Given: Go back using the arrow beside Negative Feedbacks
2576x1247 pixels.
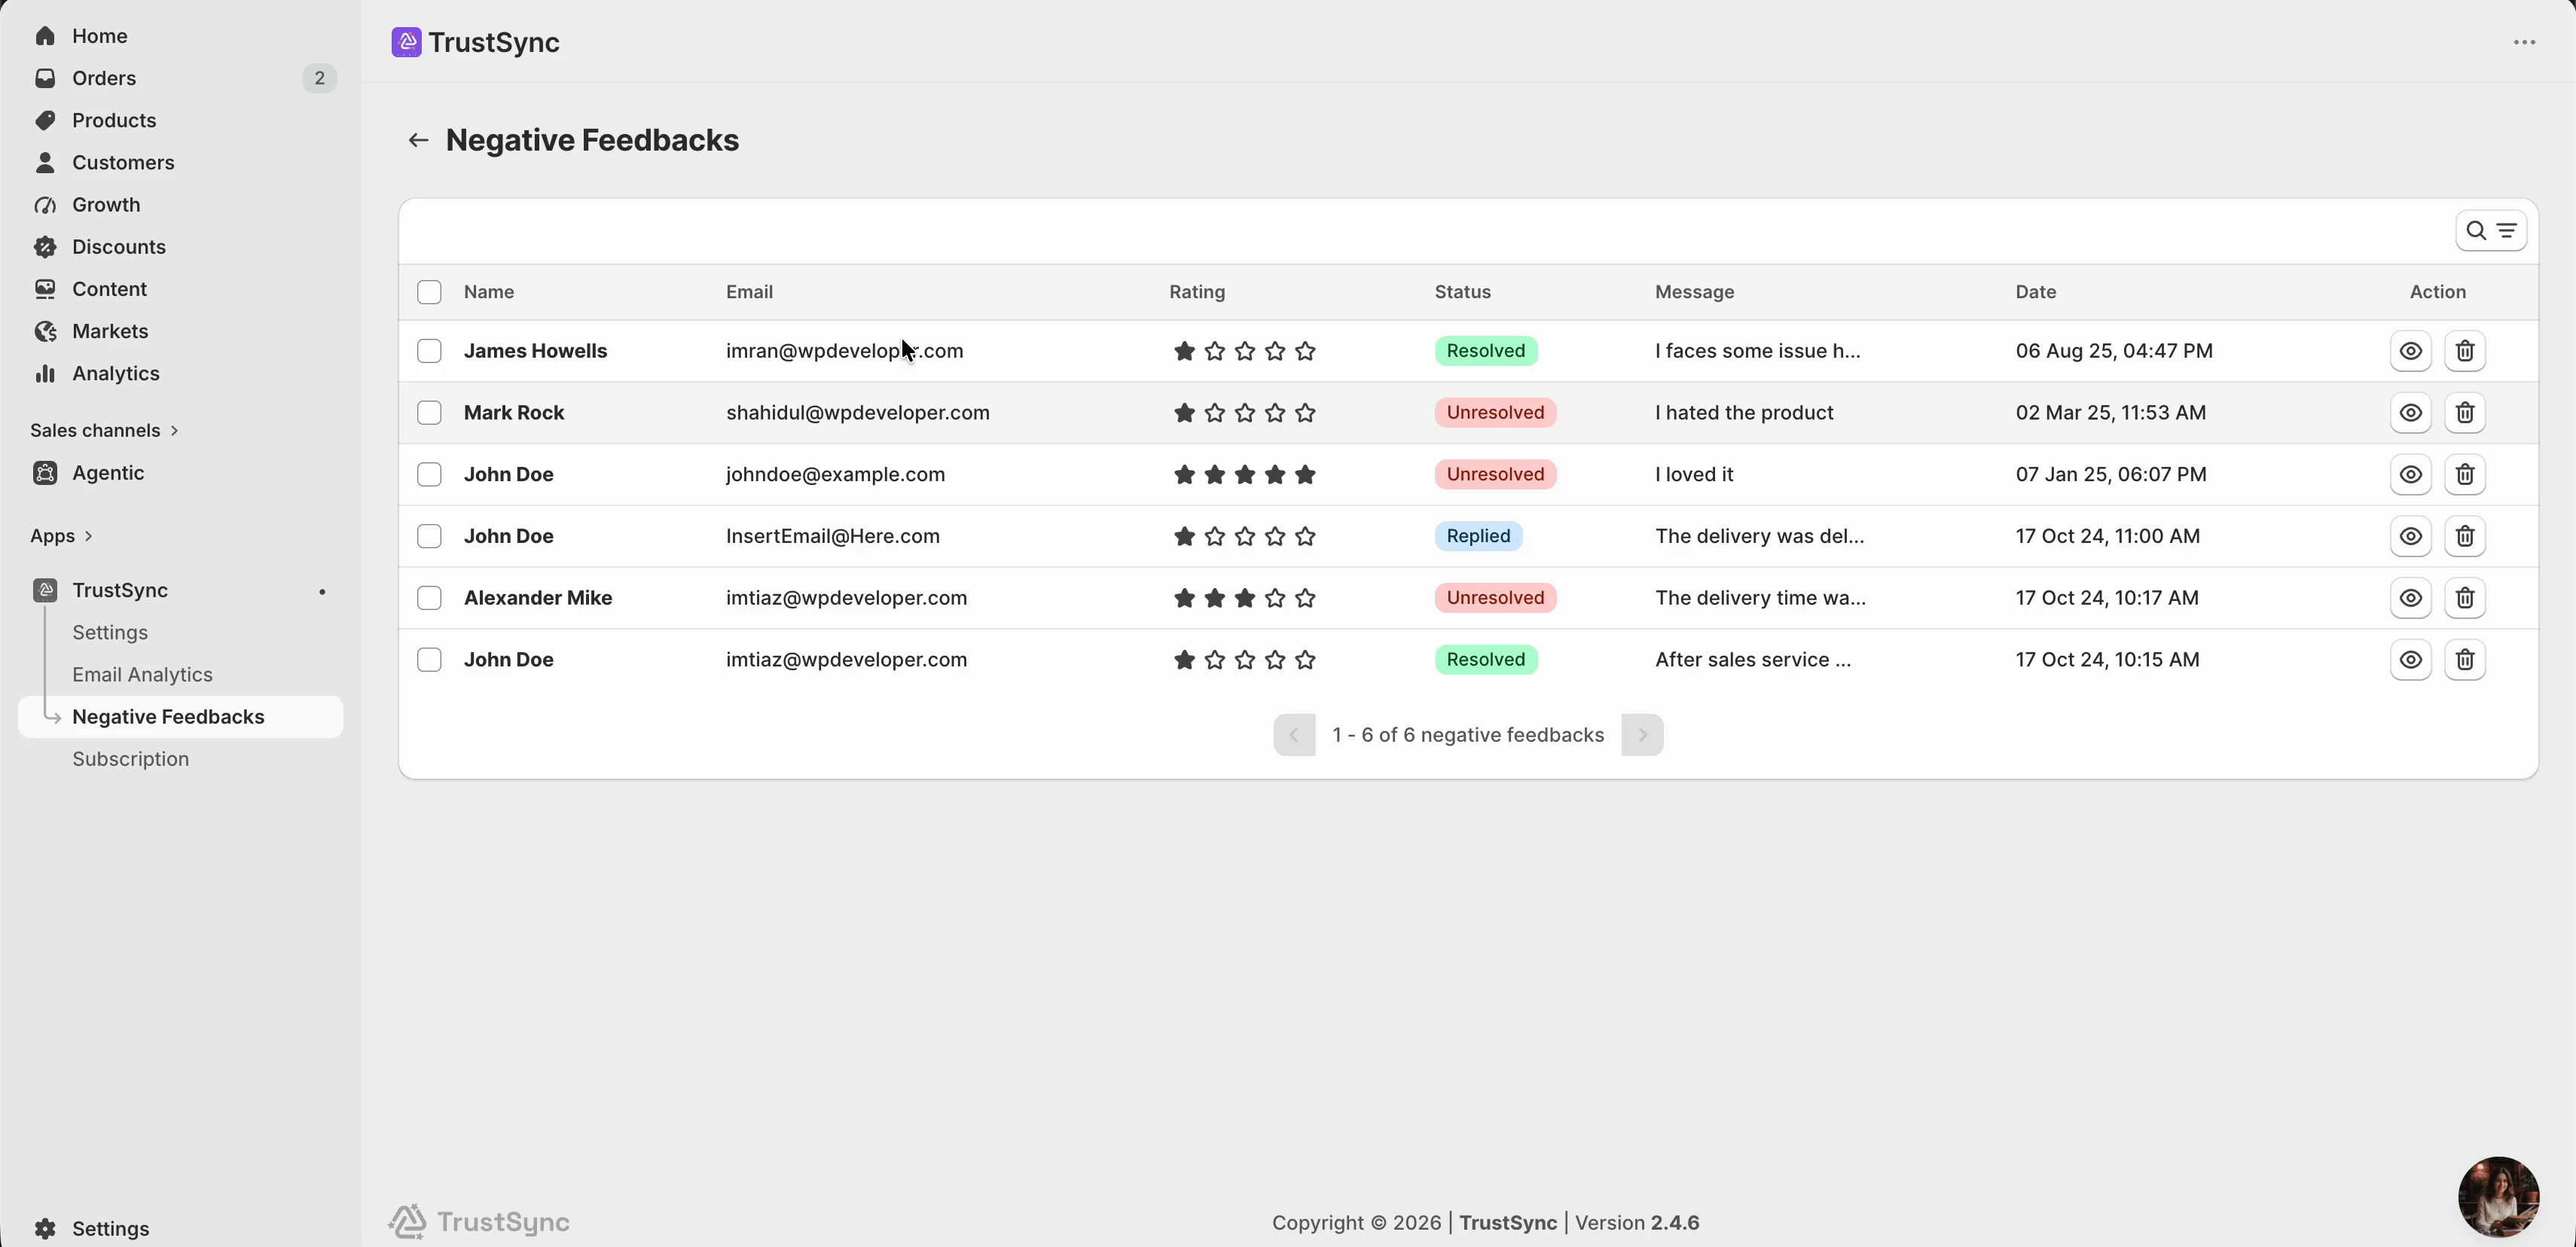Looking at the screenshot, I should tap(418, 140).
